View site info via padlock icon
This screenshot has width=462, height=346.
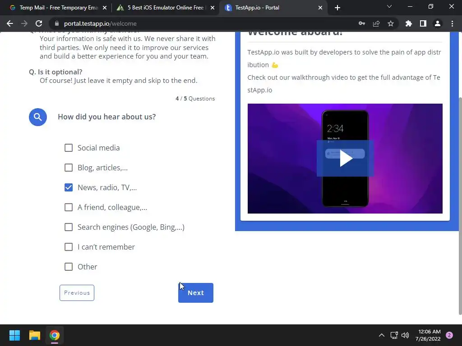click(x=57, y=23)
